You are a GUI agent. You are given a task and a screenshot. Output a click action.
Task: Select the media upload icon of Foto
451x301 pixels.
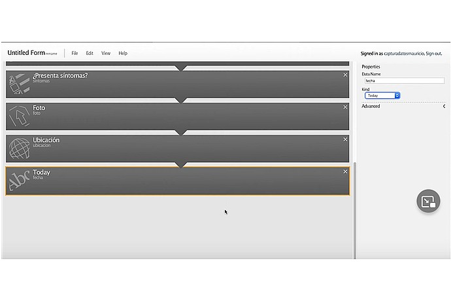(x=19, y=116)
